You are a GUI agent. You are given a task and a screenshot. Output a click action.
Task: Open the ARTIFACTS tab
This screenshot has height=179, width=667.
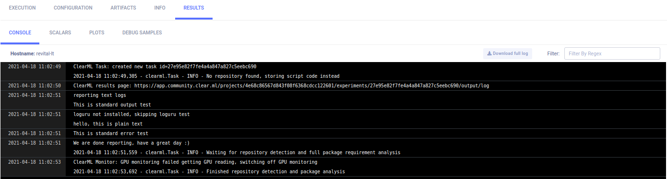(x=123, y=8)
